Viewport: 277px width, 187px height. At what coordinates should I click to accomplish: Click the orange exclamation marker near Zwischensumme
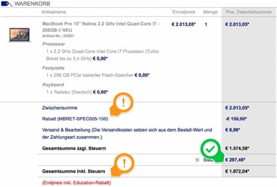point(122,105)
